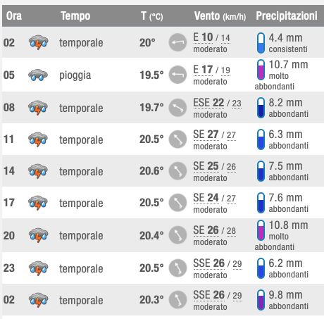Image resolution: width=324 pixels, height=319 pixels.
Task: Click the magenta rain gauge for 10.7 mm
Action: point(261,70)
